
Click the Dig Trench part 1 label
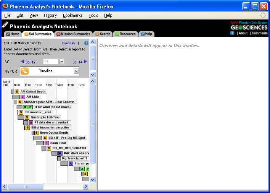74,159
